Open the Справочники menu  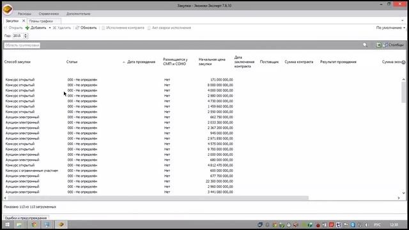point(49,13)
